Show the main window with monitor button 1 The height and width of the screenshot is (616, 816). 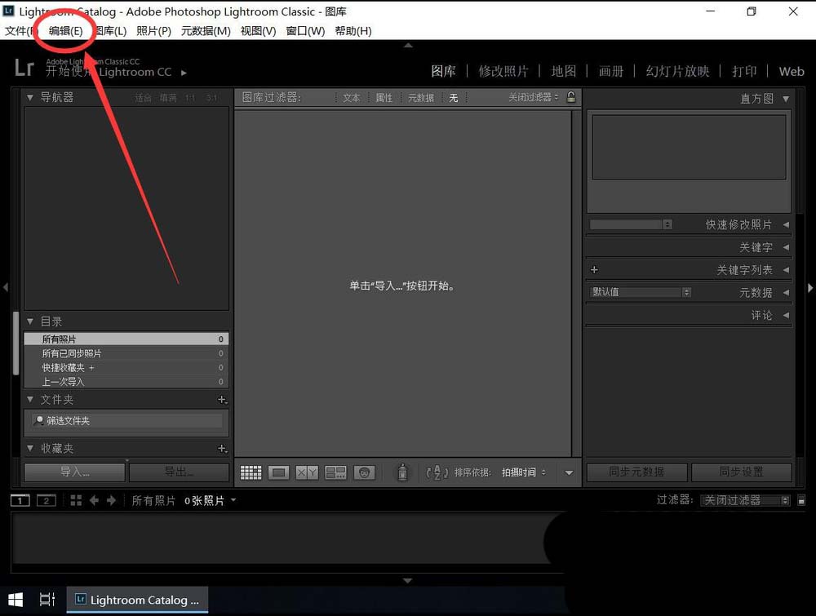20,500
